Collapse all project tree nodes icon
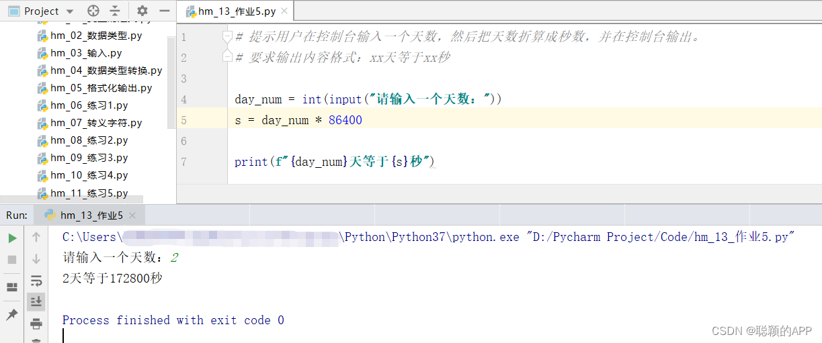Viewport: 822px width, 343px height. pos(115,11)
